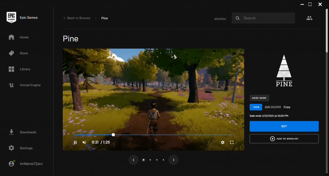Click the GET button

point(284,126)
